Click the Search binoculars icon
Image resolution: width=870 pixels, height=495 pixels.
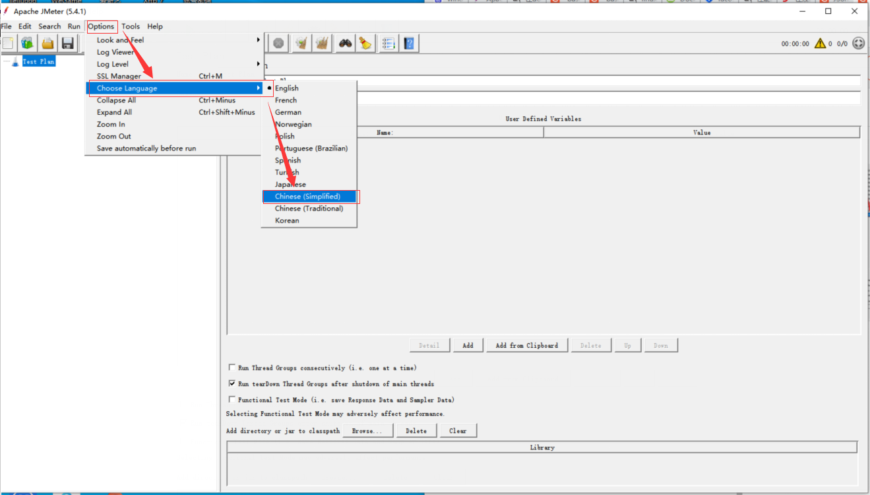(x=346, y=44)
